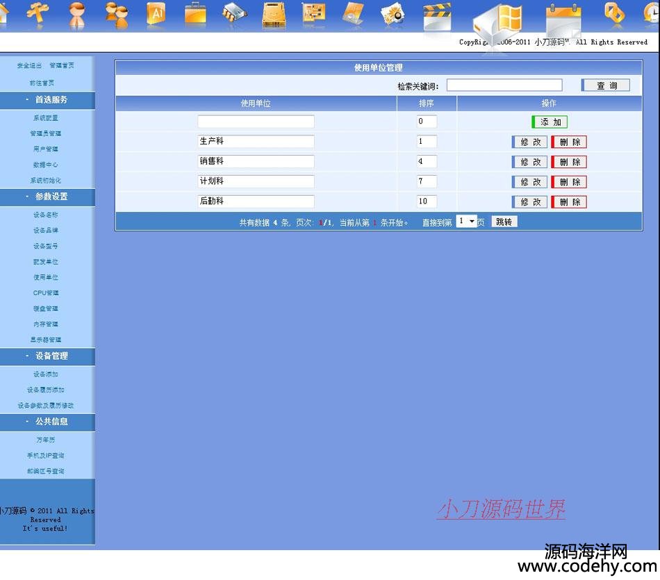
Task: Click the circuit board memory icon
Action: click(313, 13)
